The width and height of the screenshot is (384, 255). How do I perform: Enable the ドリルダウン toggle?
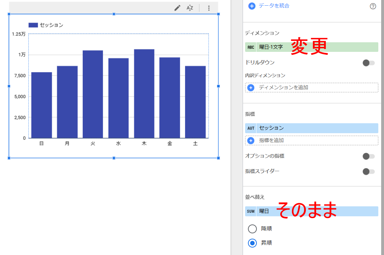[368, 63]
